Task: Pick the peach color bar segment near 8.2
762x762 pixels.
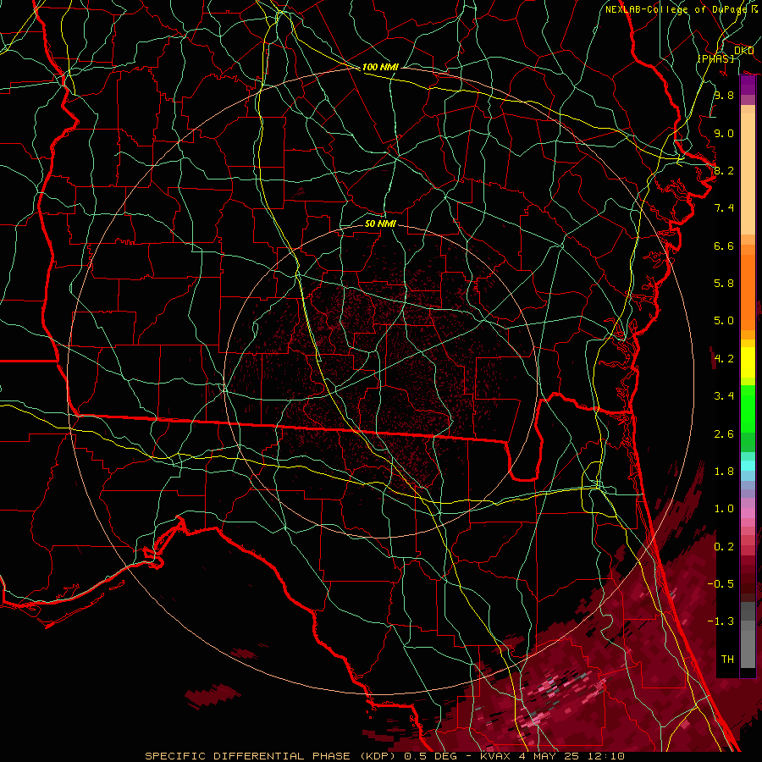Action: pos(748,174)
